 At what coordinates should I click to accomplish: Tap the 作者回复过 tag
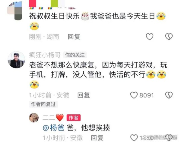[x=43, y=104]
